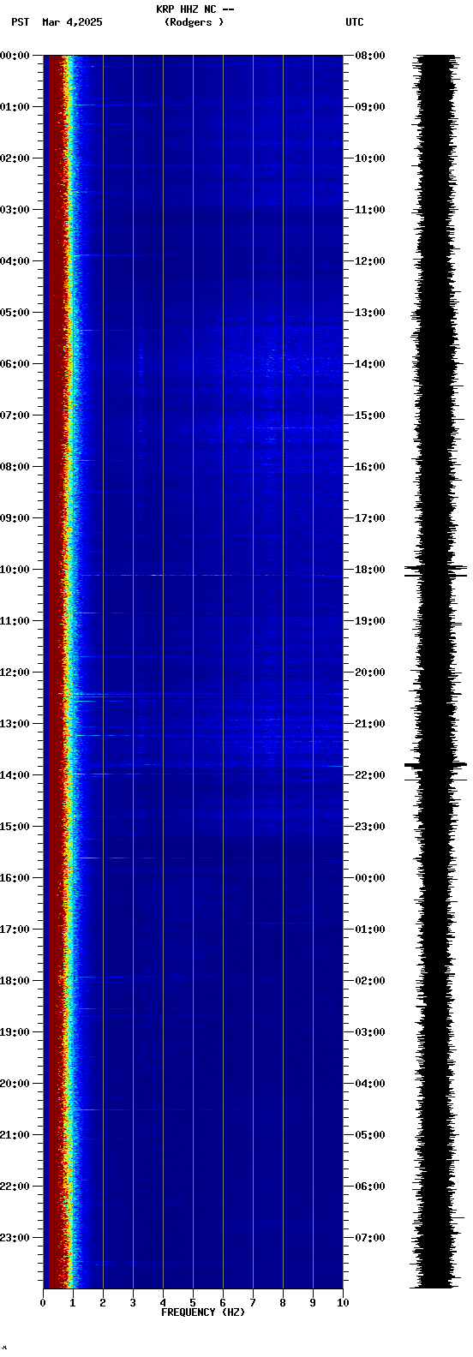Click the frequency axis tick '5'
The width and height of the screenshot is (473, 1357).
pyautogui.click(x=193, y=1303)
